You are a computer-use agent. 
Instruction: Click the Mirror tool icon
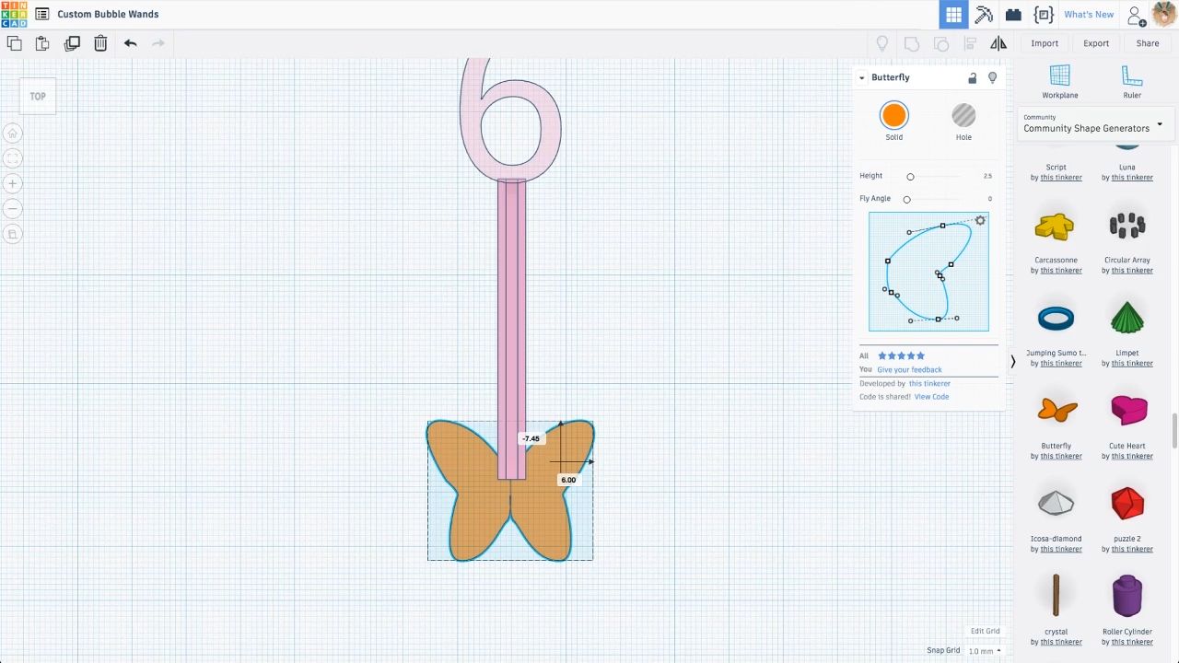tap(998, 42)
